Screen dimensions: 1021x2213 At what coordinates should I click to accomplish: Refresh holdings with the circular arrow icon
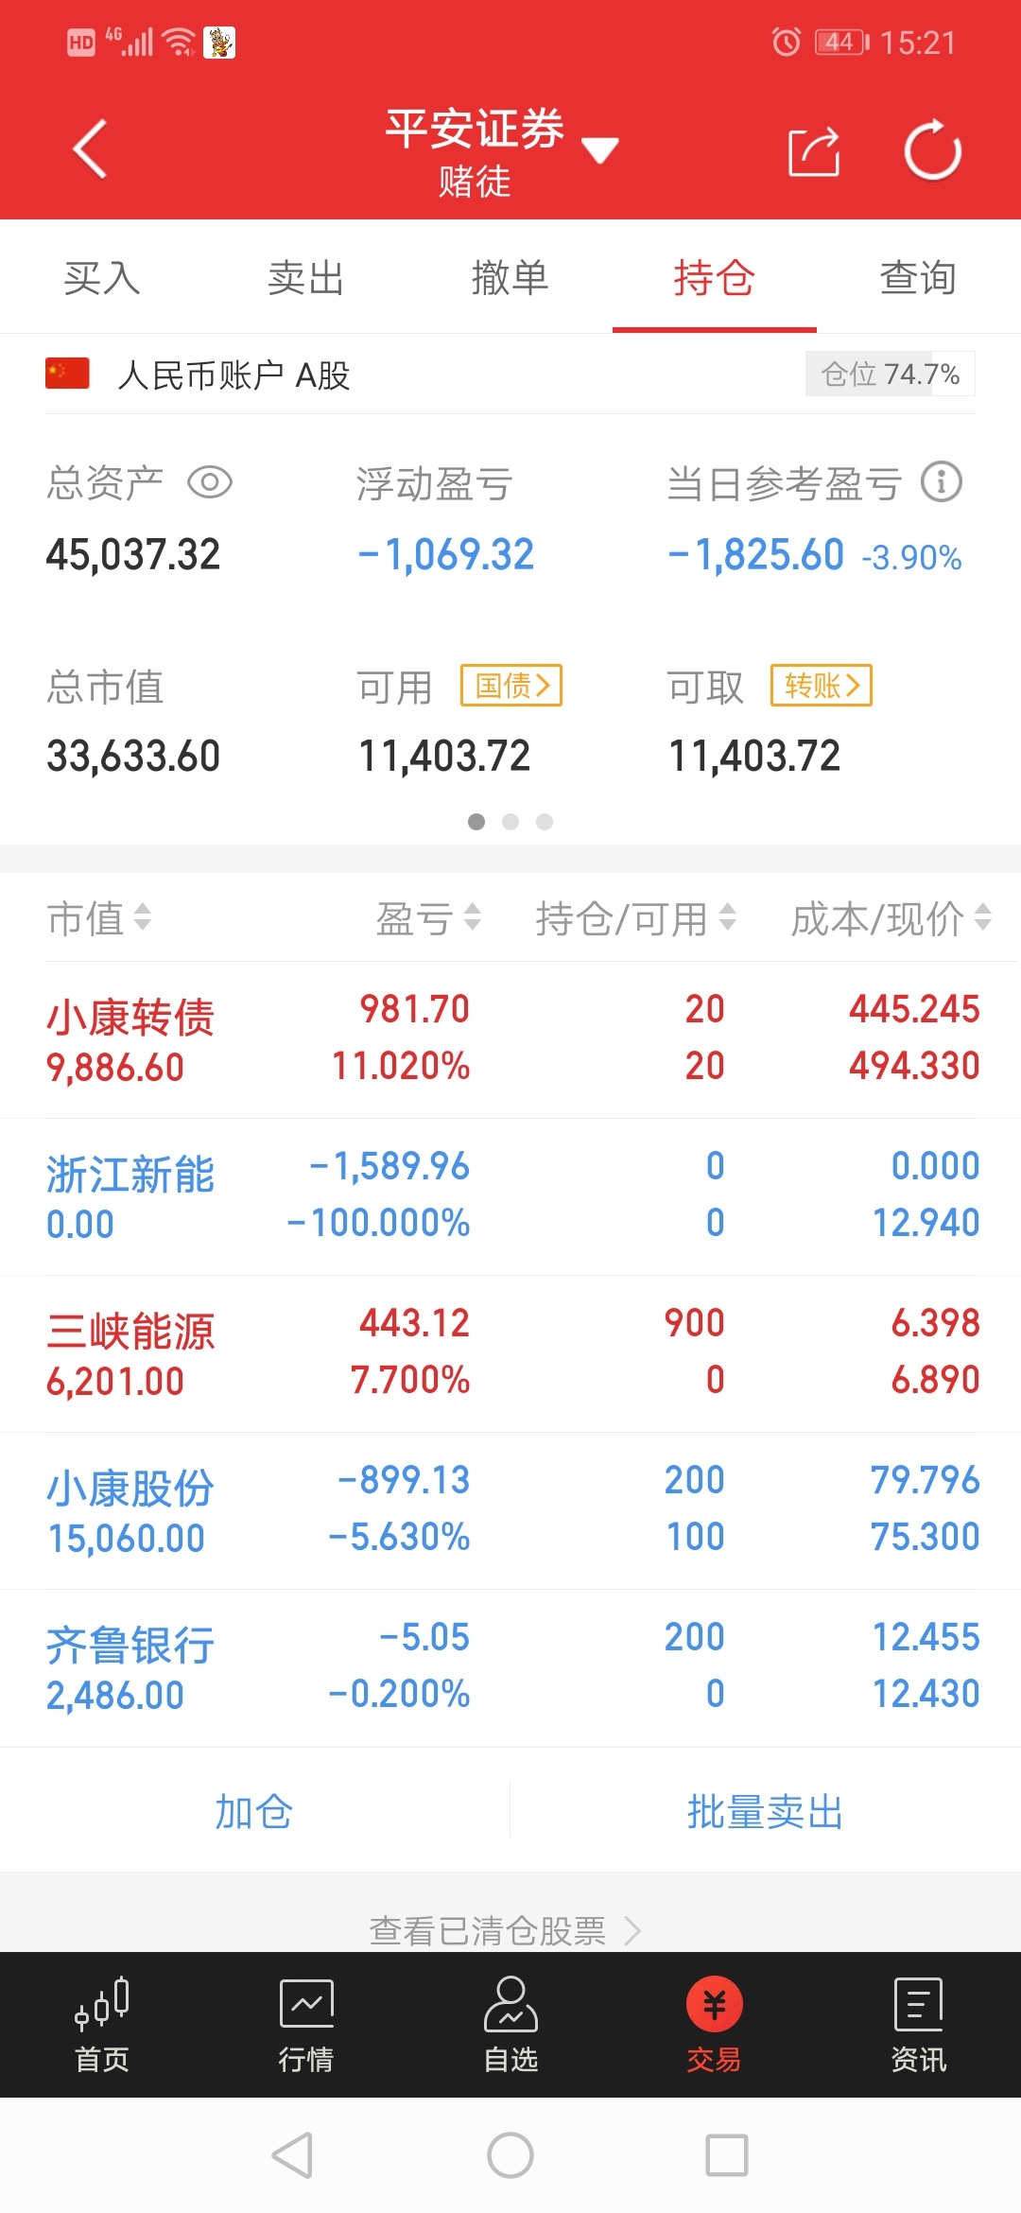tap(932, 149)
